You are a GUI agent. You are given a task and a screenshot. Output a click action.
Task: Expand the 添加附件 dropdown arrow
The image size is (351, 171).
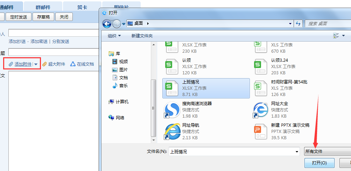[36, 64]
